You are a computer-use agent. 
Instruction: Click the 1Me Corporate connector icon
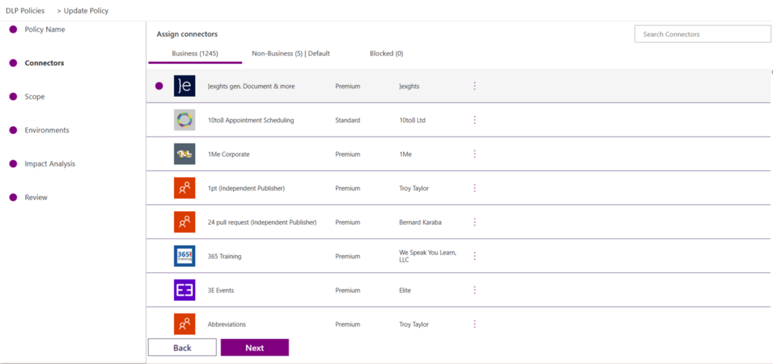pos(184,154)
